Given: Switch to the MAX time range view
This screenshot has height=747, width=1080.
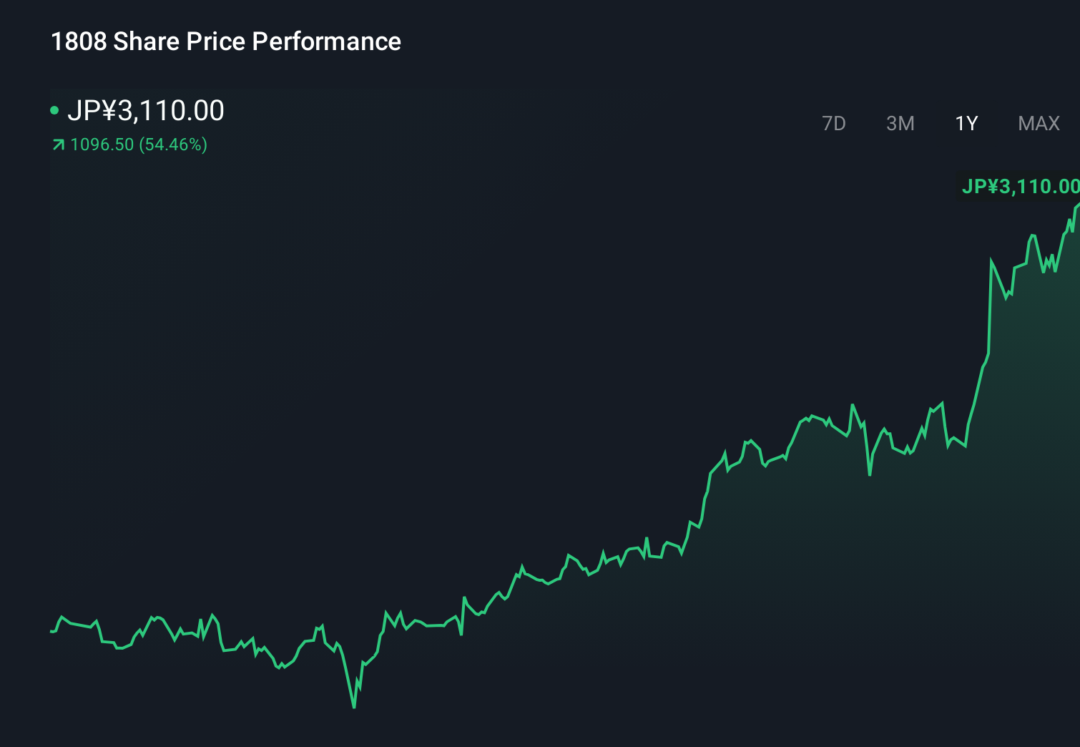Looking at the screenshot, I should click(x=1038, y=123).
